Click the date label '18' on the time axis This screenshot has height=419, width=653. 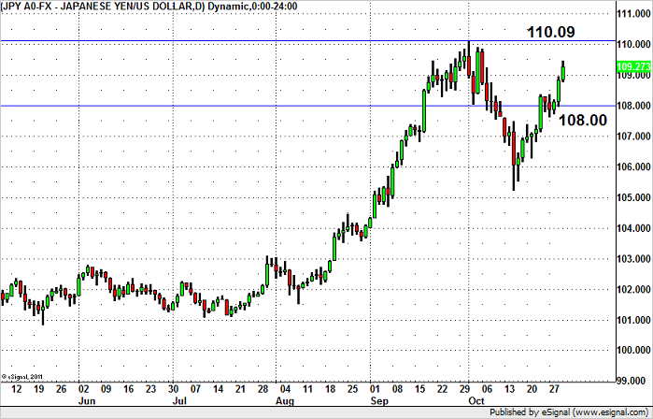point(331,389)
